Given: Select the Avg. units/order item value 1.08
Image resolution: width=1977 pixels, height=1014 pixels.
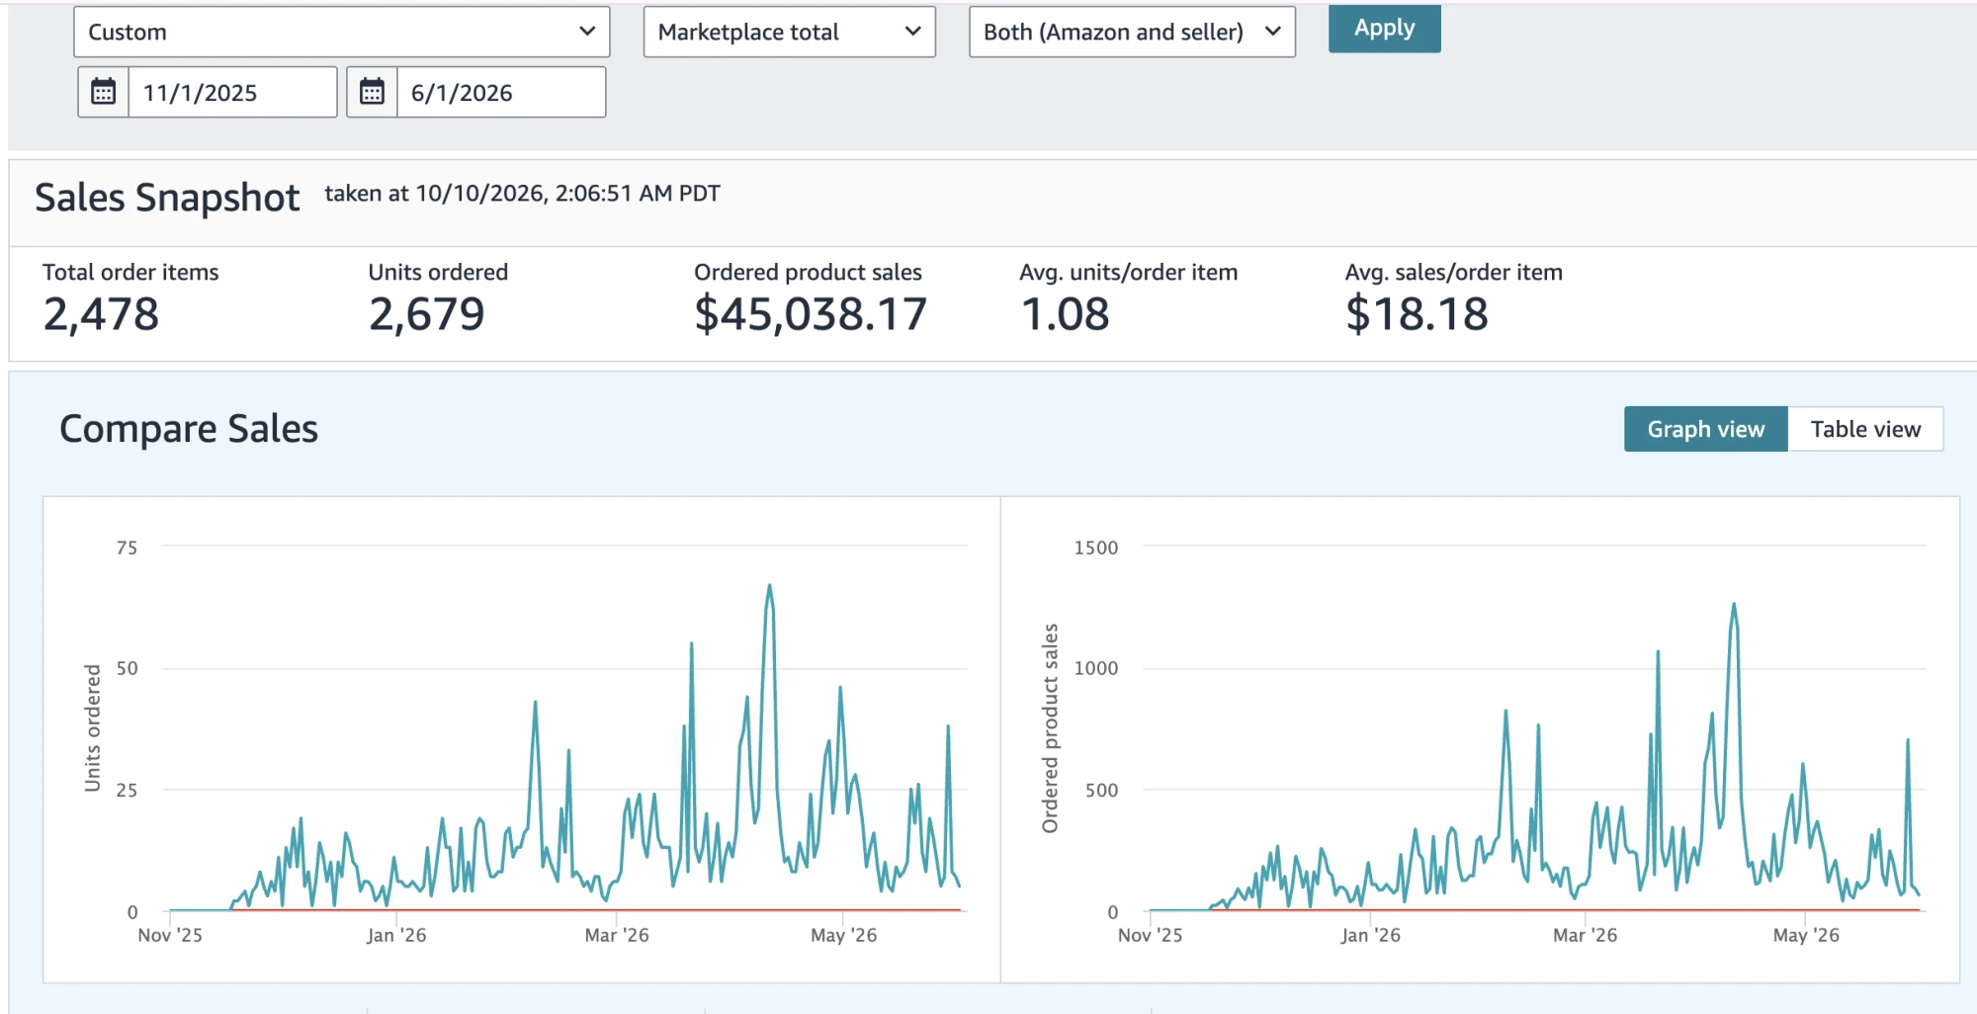Looking at the screenshot, I should [x=1065, y=314].
